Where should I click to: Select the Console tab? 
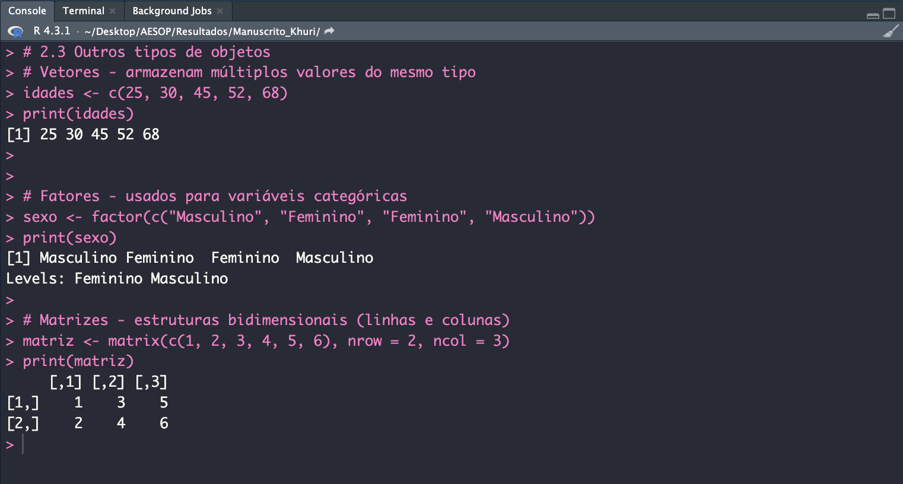27,11
